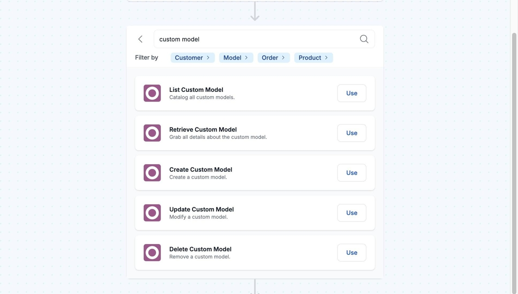
Task: Open the Product filter chip
Action: pos(313,58)
